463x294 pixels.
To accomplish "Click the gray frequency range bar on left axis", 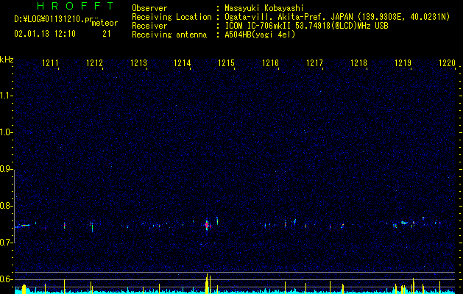I will pyautogui.click(x=14, y=207).
